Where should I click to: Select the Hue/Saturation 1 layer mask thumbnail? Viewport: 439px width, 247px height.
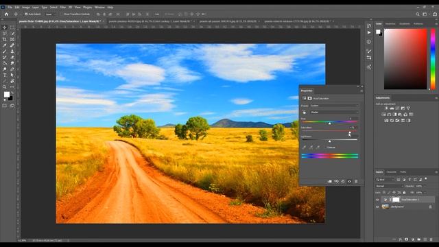tap(396, 200)
